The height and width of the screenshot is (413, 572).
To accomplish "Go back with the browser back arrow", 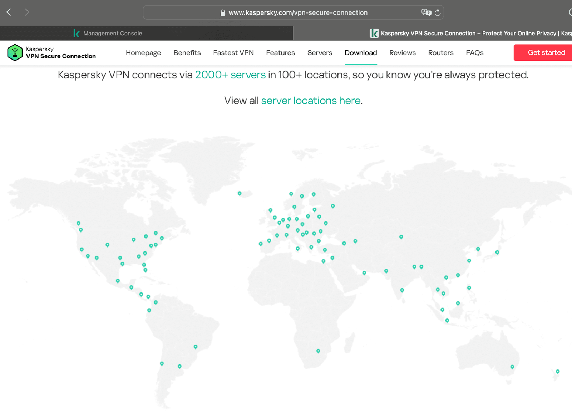I will click(9, 12).
